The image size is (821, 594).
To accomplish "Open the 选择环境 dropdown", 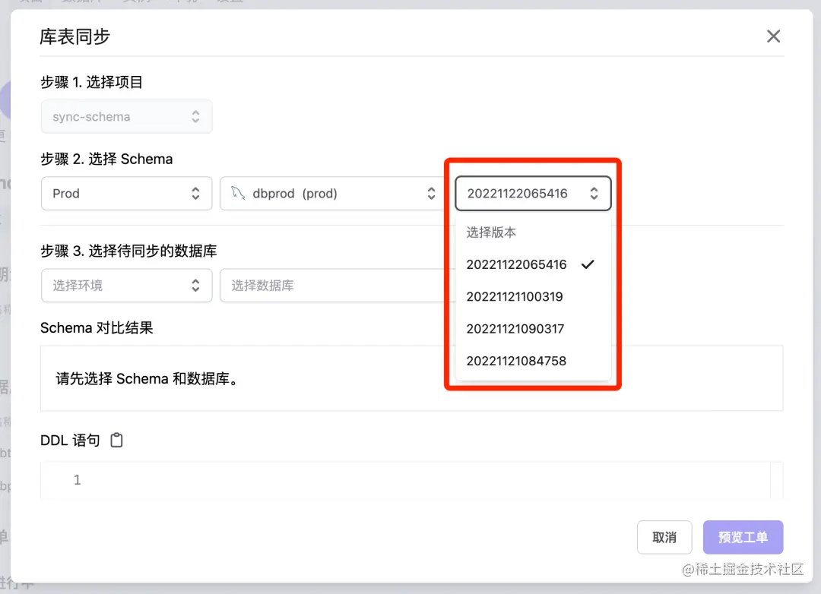I will pos(127,285).
